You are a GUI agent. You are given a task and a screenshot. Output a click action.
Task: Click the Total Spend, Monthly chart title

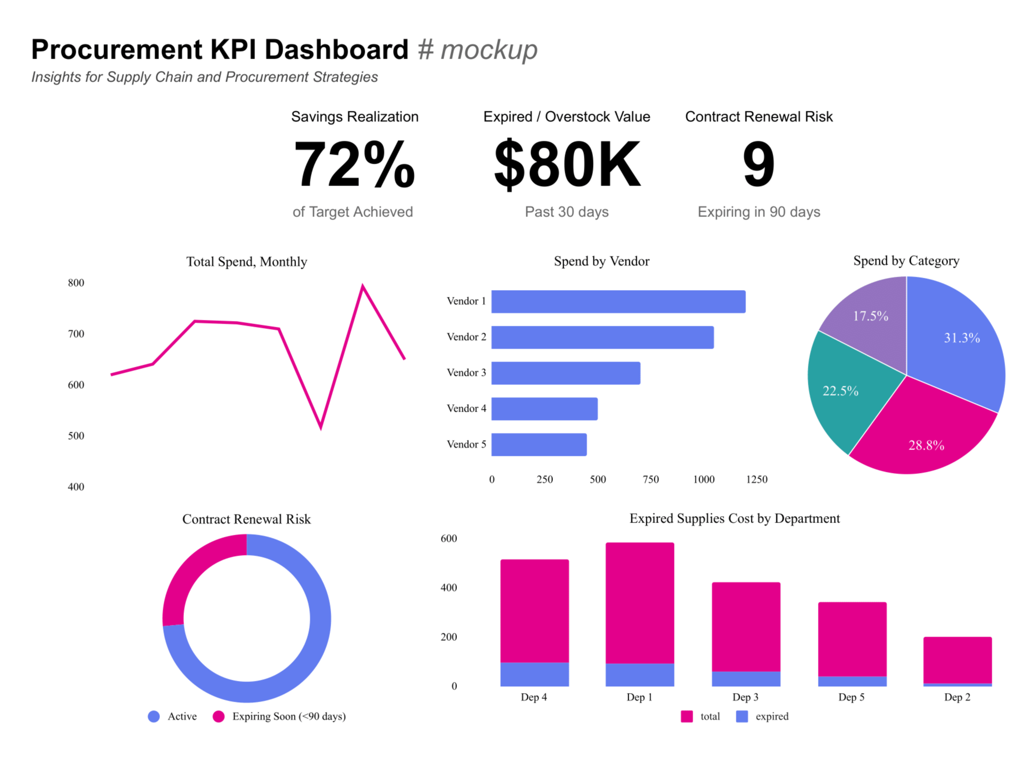(x=246, y=262)
